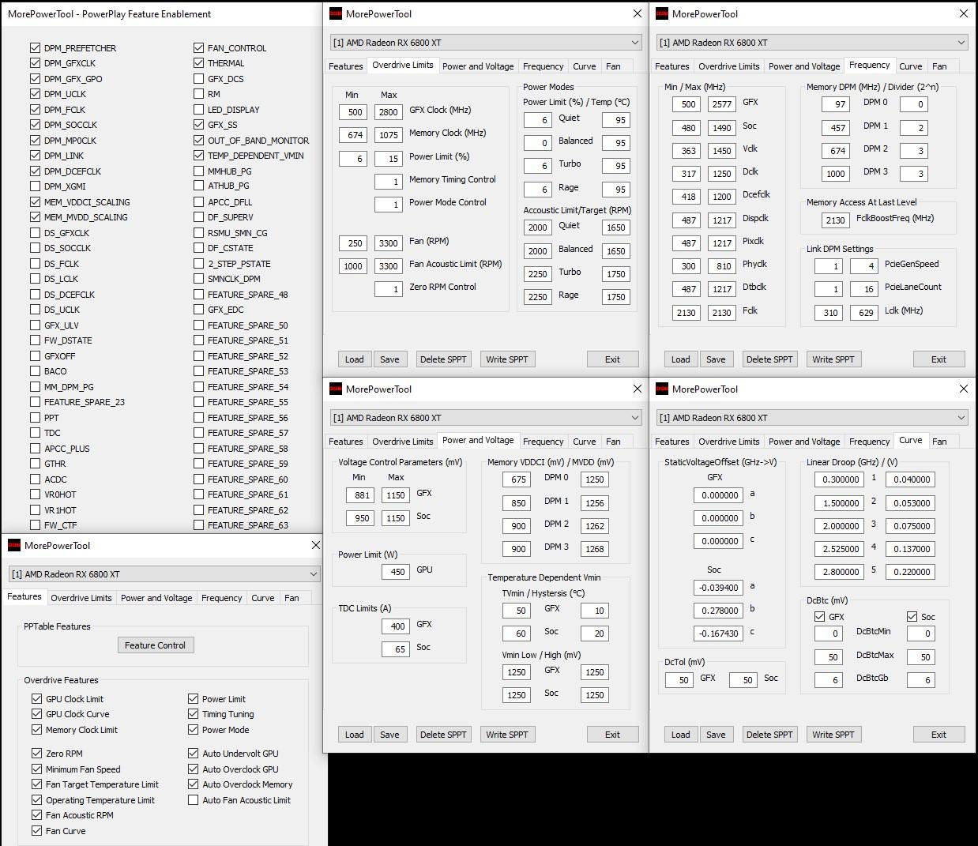Click the Zero RPM Control value field
Image resolution: width=978 pixels, height=846 pixels.
click(388, 289)
